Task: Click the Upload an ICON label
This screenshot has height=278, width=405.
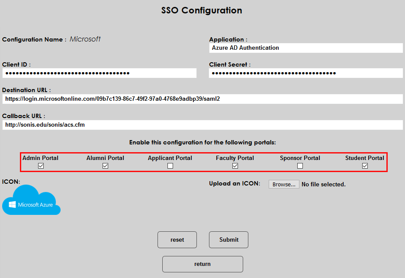Action: (235, 184)
